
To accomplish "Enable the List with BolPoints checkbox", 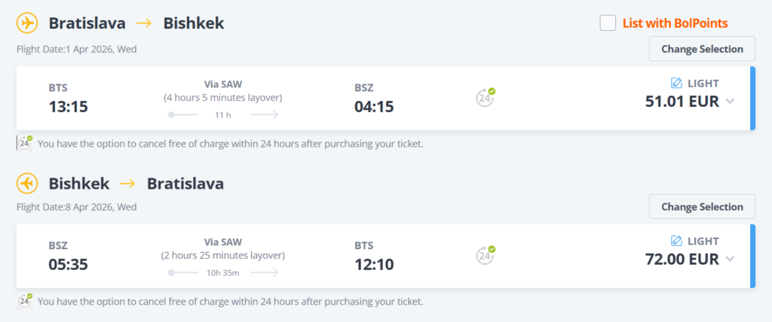I will [x=608, y=23].
